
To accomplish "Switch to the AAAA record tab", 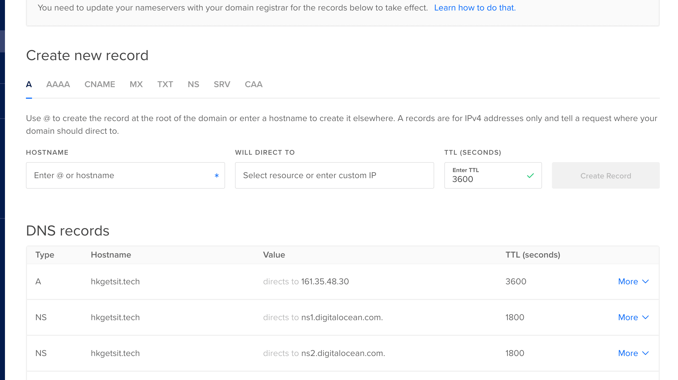I will [x=58, y=84].
